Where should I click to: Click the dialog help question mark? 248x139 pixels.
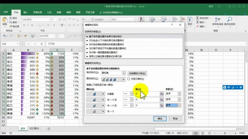[172, 25]
